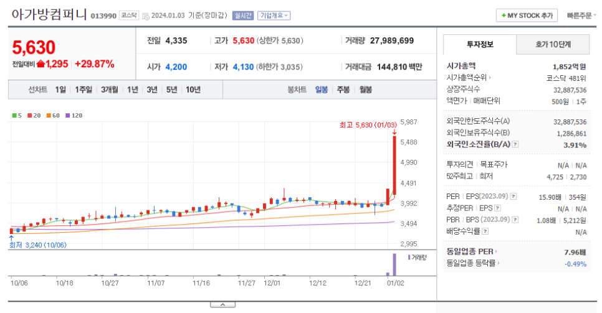Click green 5-day moving average legend
The width and height of the screenshot is (602, 313).
tap(17, 116)
